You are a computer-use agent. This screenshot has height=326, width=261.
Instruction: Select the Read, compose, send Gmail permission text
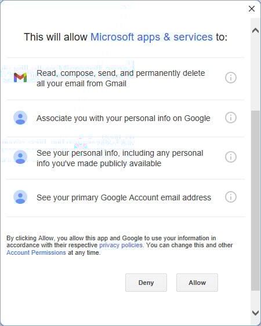(121, 78)
